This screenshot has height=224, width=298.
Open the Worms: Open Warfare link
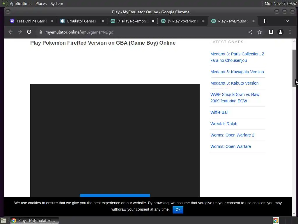point(230,146)
